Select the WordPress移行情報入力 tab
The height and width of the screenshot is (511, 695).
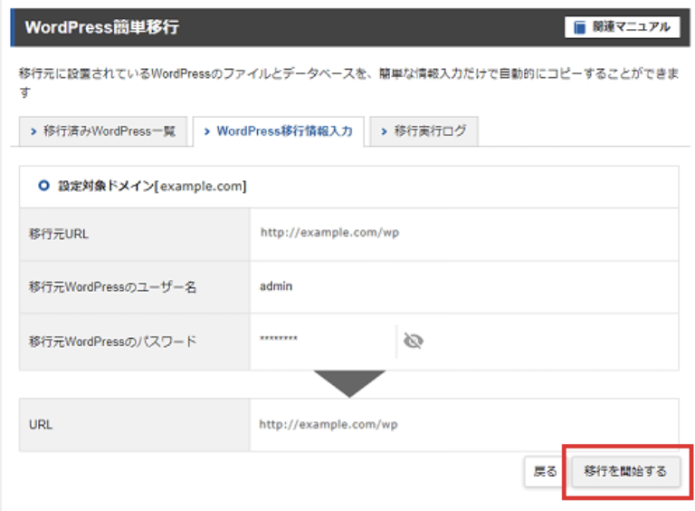pos(279,131)
